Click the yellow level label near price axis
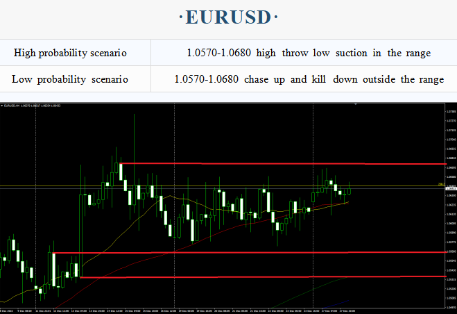 [442, 184]
